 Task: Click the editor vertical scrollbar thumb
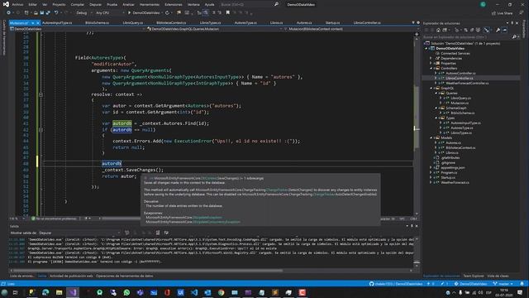(x=417, y=117)
